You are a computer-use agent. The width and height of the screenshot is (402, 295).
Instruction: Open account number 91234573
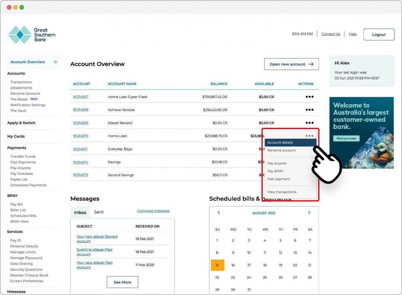(81, 175)
